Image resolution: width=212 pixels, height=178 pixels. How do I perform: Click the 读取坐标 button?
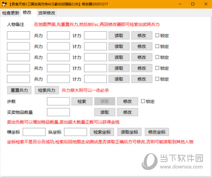pos(129,132)
